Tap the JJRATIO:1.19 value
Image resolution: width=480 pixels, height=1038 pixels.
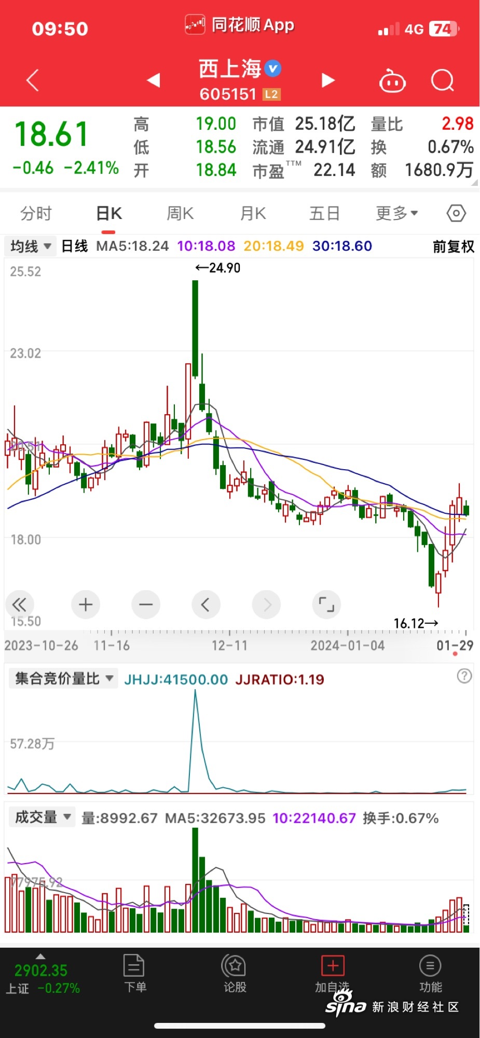[280, 679]
